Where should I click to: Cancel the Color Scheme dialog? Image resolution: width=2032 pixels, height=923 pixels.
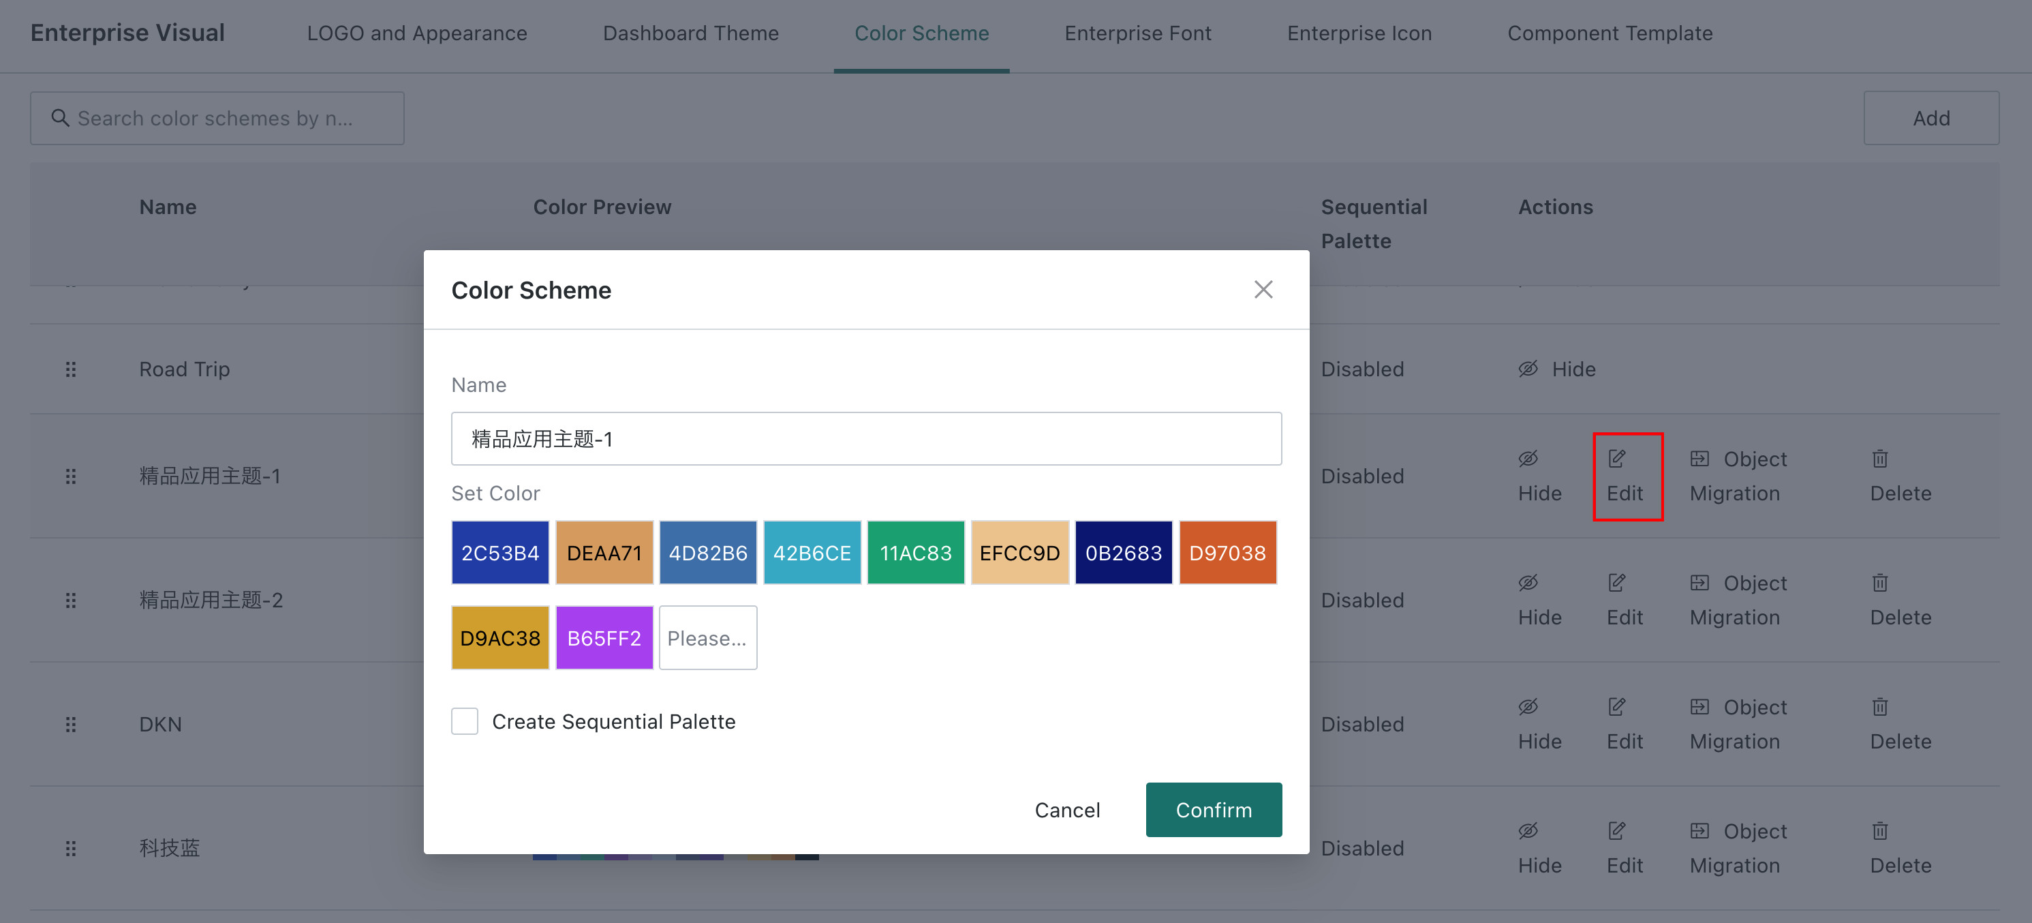point(1066,811)
